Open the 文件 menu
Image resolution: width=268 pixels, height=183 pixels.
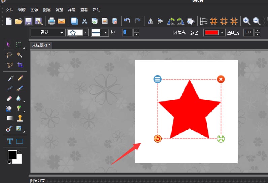pyautogui.click(x=9, y=10)
